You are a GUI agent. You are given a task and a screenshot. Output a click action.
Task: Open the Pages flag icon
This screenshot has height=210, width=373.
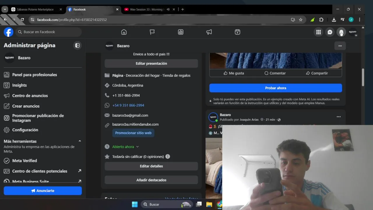pyautogui.click(x=152, y=32)
